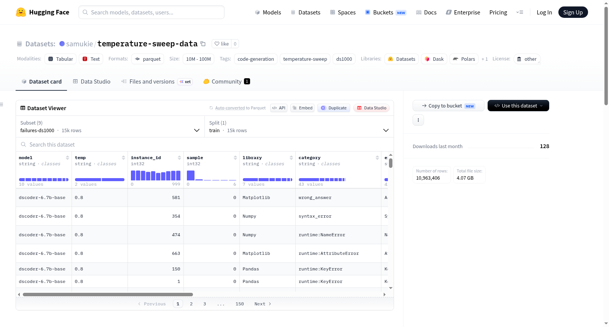Screen dimensions: 609x327
Task: Click the samukie user avatar
Action: pos(62,44)
